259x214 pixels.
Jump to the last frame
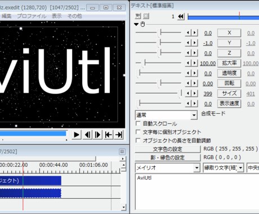[119, 135]
